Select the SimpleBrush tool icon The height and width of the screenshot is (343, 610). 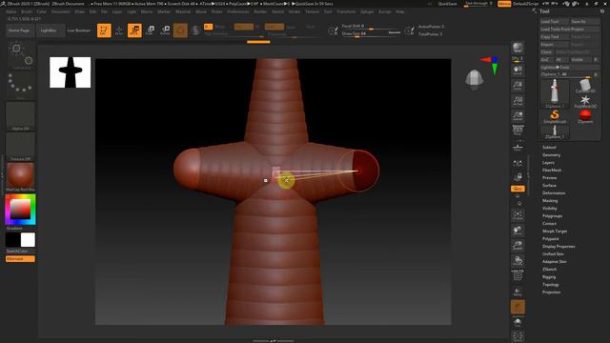pos(555,116)
